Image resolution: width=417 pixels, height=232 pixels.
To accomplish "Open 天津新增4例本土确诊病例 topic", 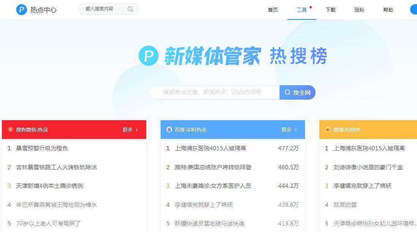I will [49, 186].
